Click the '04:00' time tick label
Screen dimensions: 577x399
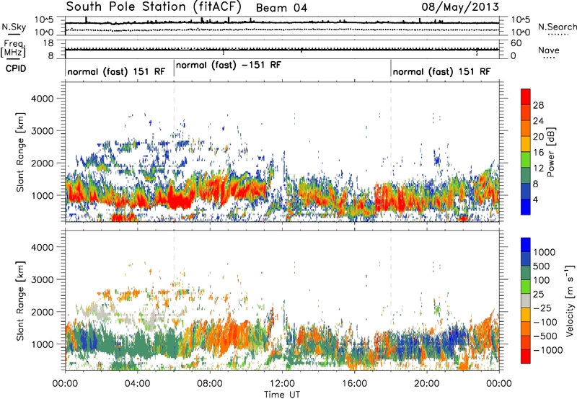[x=138, y=384]
